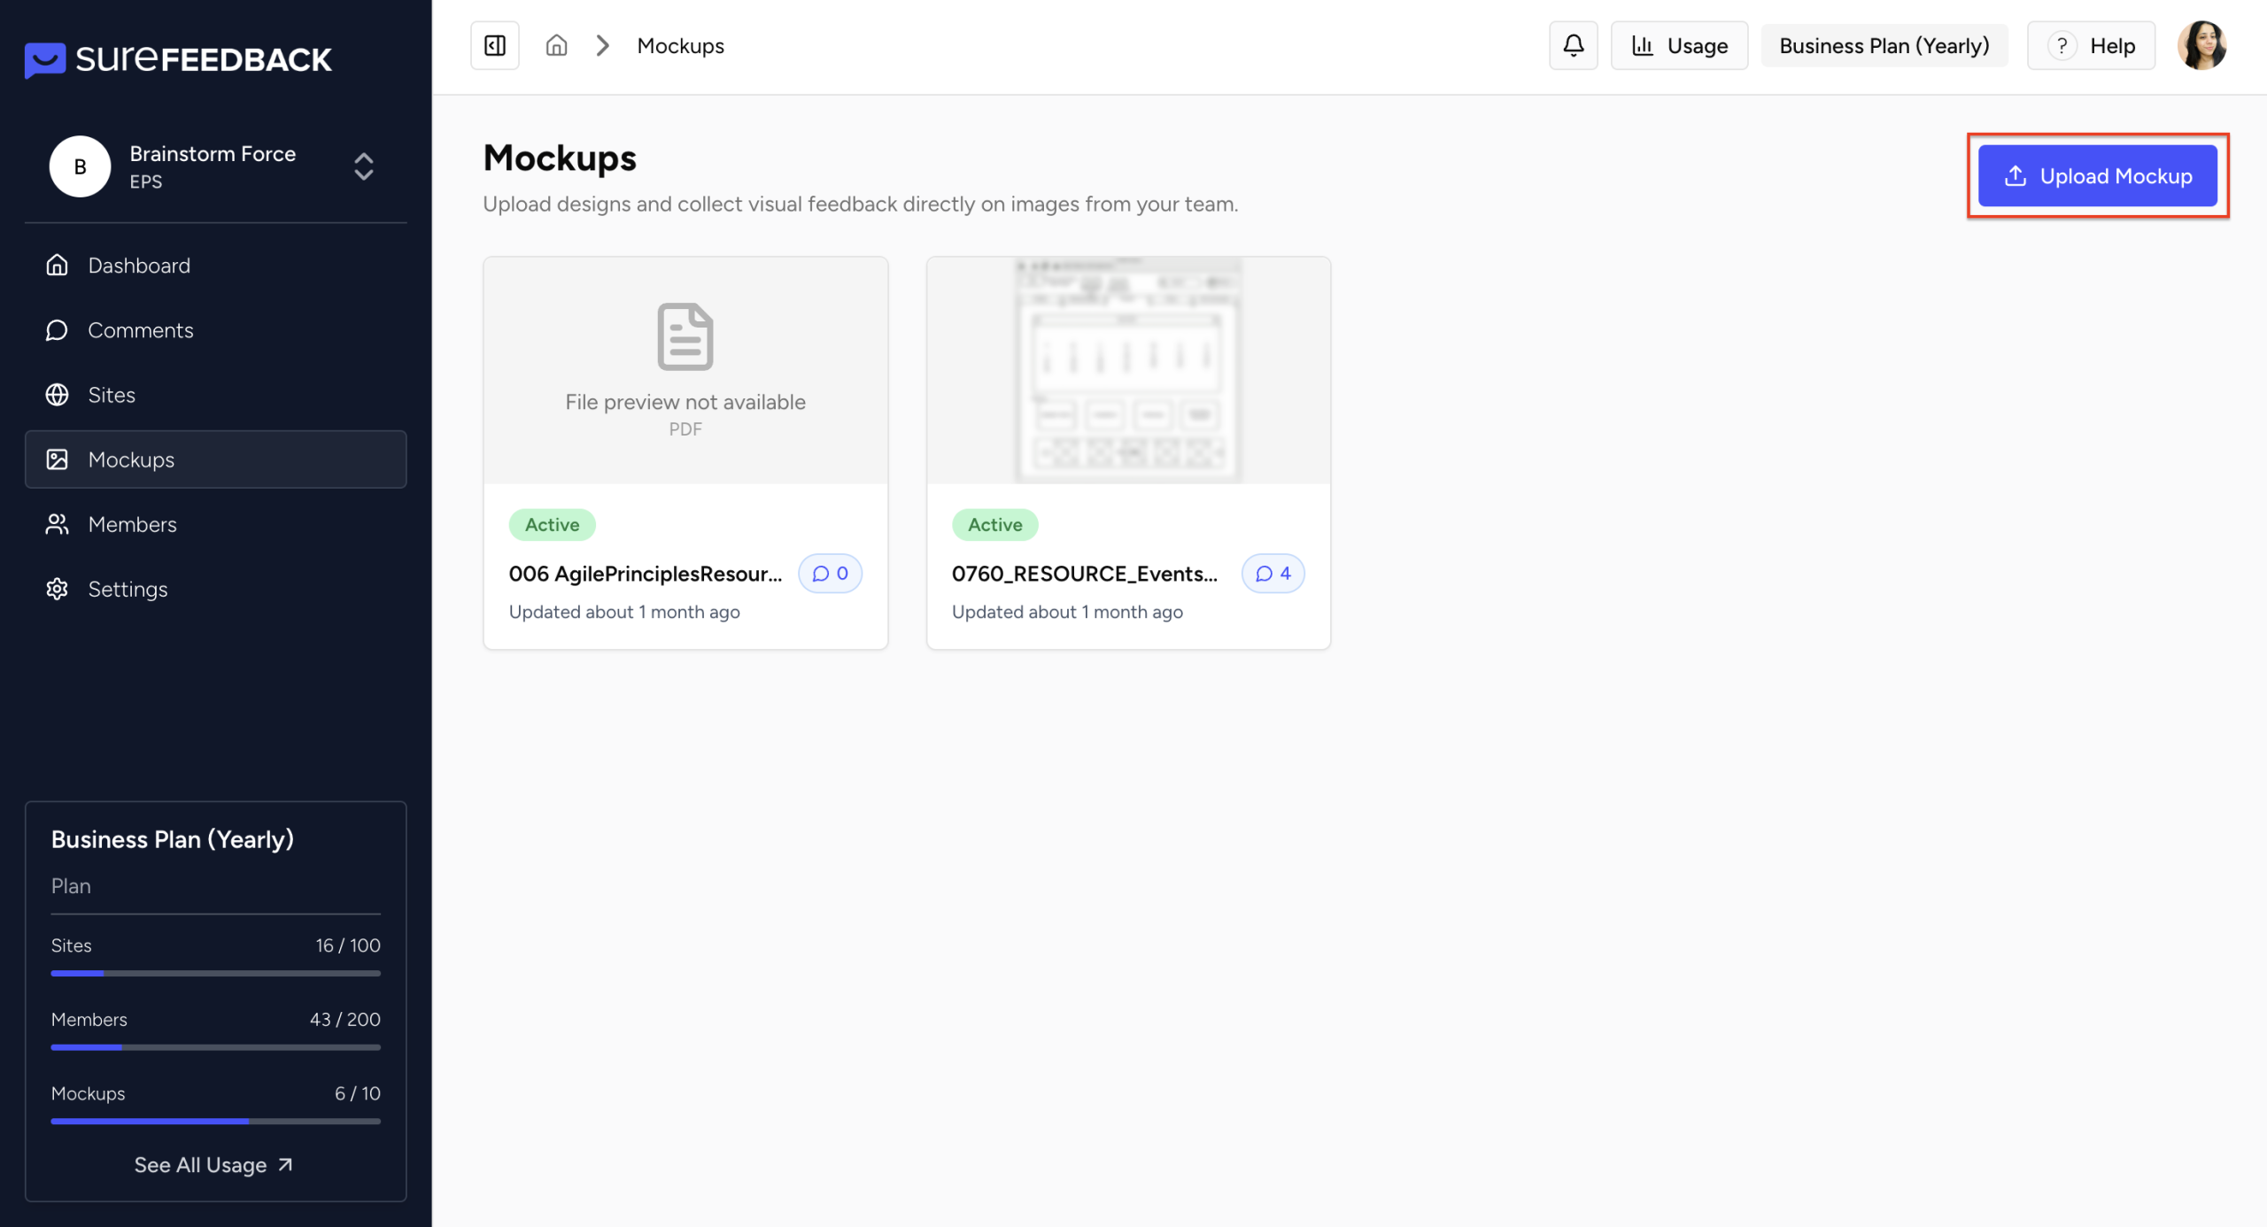Open the Comments sidebar item
The image size is (2267, 1227).
[x=141, y=330]
